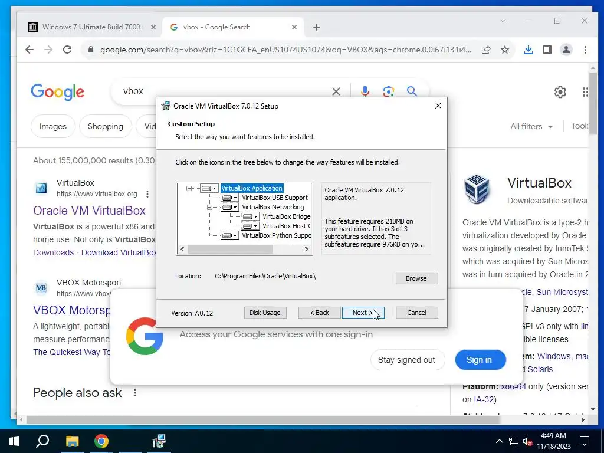
Task: Open VirtualBox Bridged feature dropdown
Action: [x=251, y=217]
